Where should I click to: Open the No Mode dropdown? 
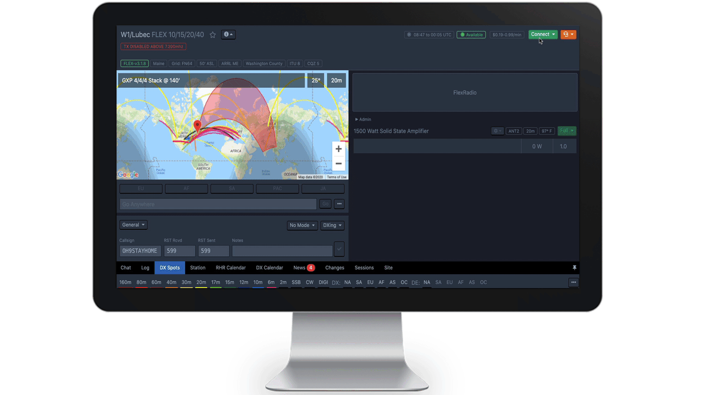click(x=302, y=225)
